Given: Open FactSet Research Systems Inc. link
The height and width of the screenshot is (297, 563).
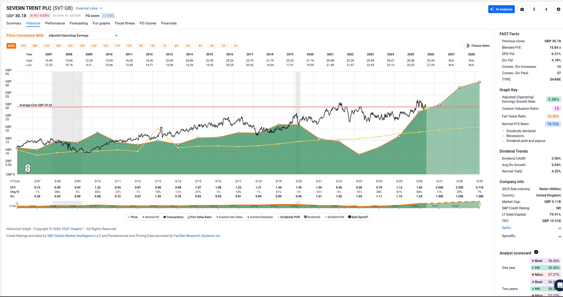Looking at the screenshot, I should pyautogui.click(x=197, y=236).
